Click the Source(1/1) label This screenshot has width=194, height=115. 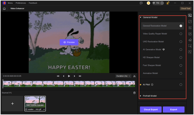[x=7, y=93]
